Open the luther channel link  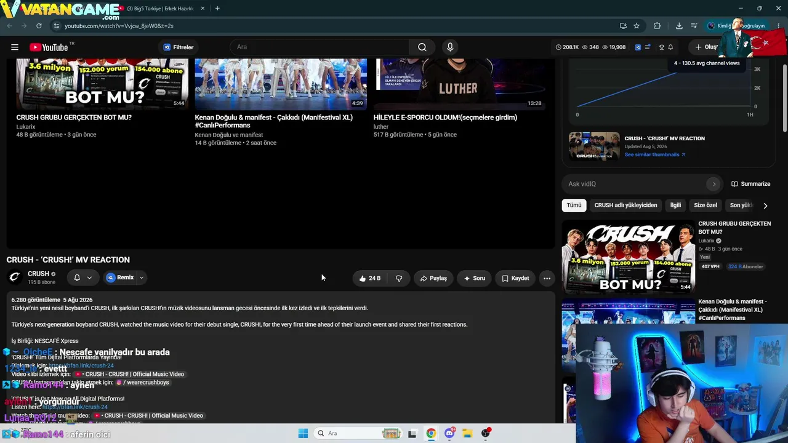pyautogui.click(x=381, y=127)
